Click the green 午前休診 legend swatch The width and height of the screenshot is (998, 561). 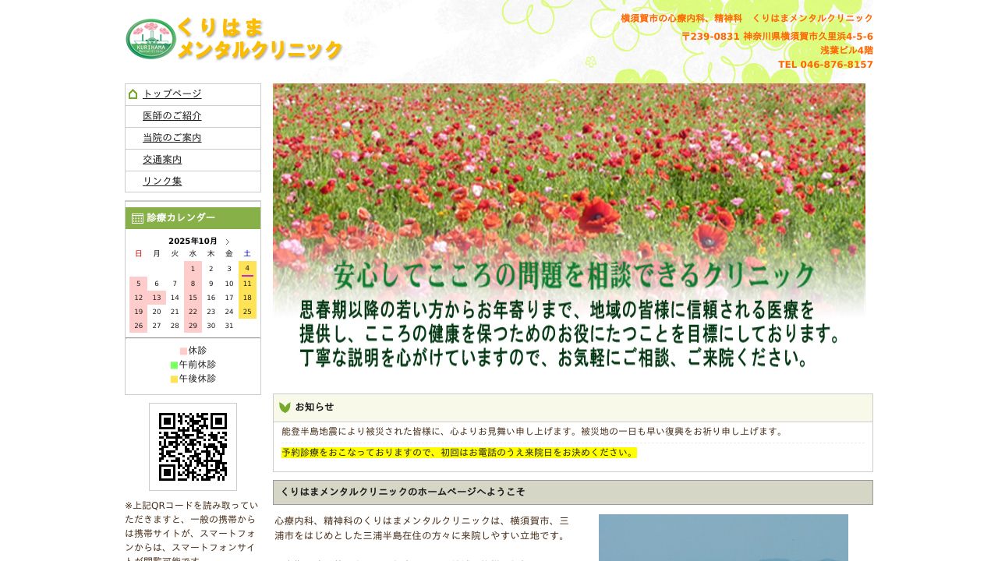174,365
